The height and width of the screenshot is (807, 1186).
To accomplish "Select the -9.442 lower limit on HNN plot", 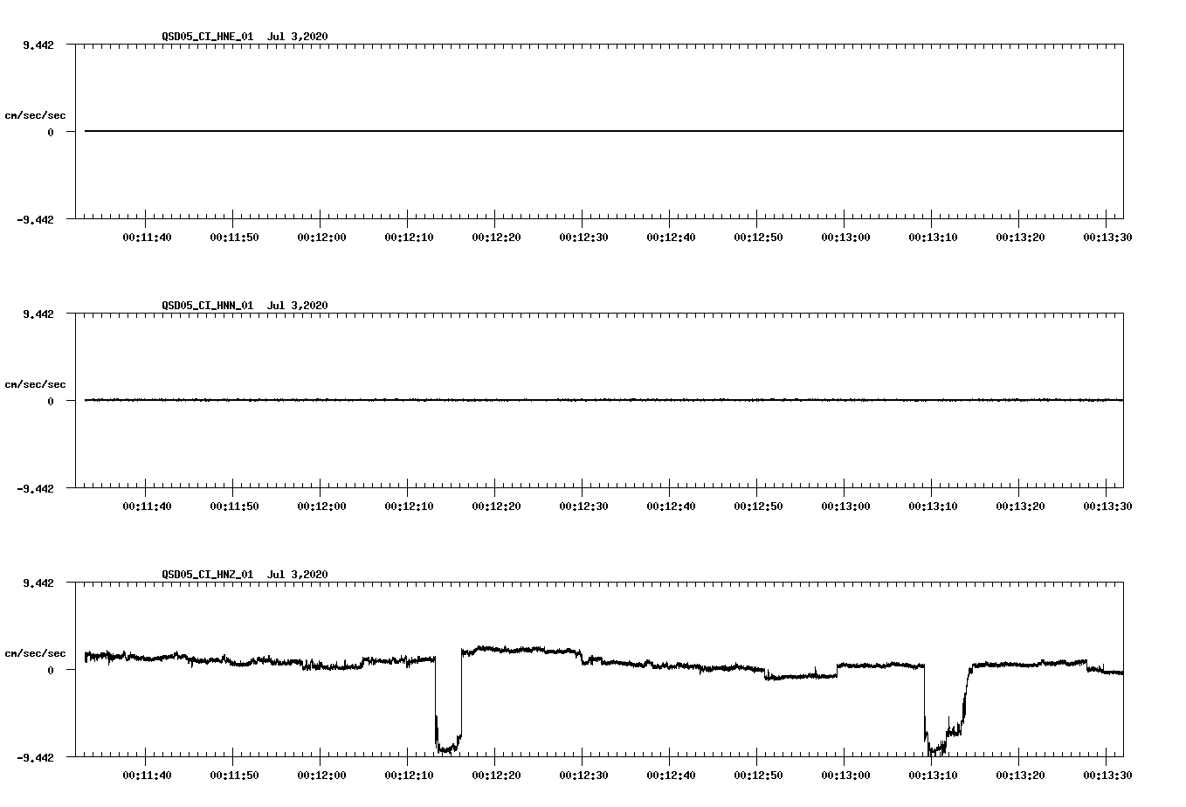I will click(x=36, y=489).
